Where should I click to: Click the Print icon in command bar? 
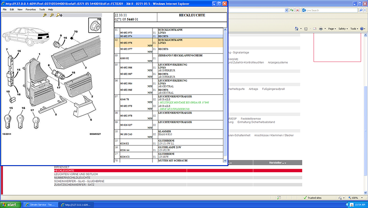(321, 29)
